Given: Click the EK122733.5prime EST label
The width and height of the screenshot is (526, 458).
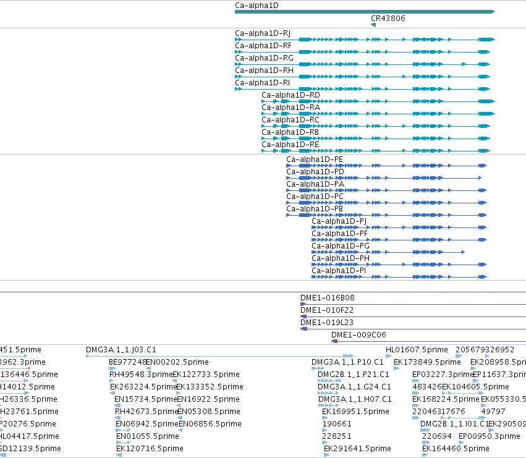Looking at the screenshot, I should click(206, 375).
